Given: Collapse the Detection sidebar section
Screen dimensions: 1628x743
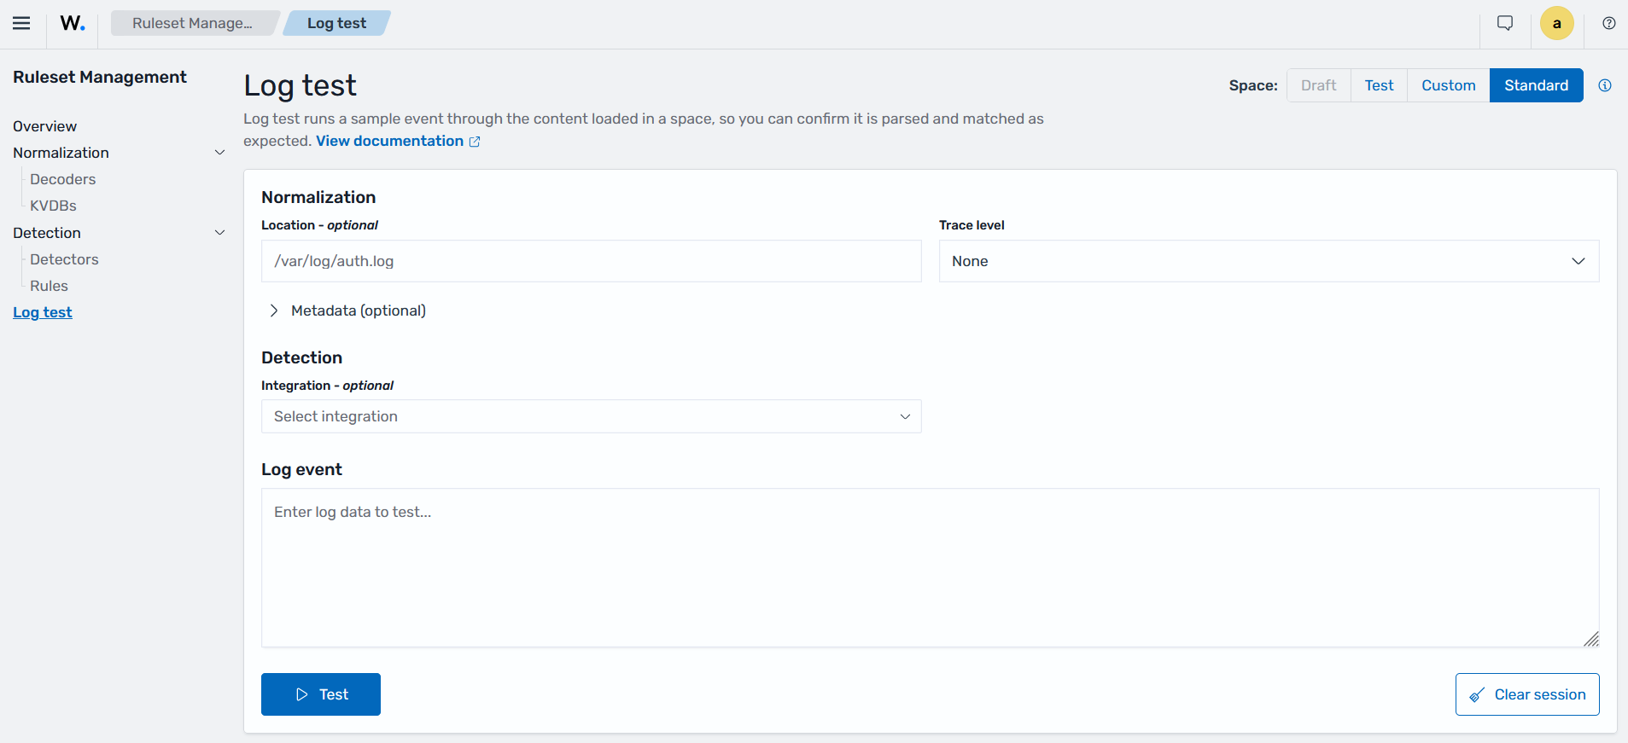Looking at the screenshot, I should click(219, 233).
